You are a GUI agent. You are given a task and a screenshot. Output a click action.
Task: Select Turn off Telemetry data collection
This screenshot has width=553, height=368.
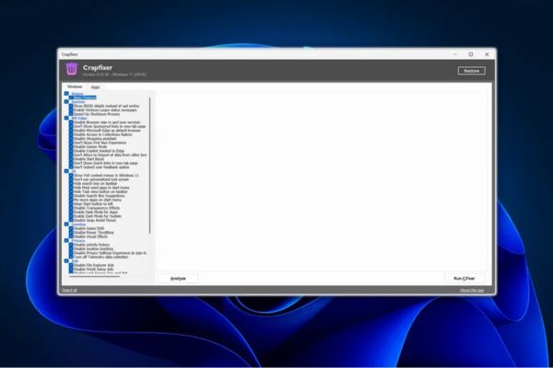point(100,257)
